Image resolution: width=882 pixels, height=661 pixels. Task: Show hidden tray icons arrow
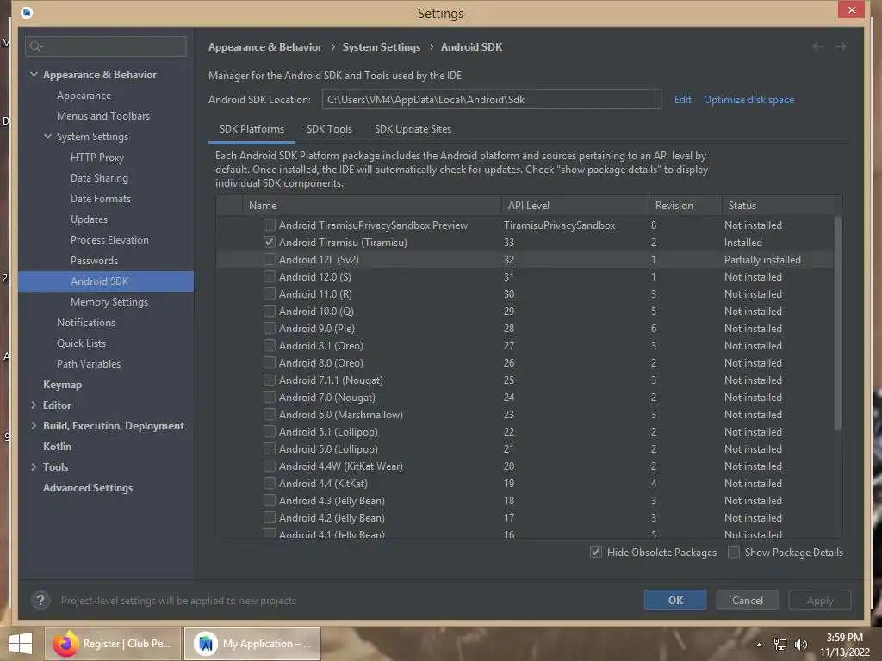760,645
